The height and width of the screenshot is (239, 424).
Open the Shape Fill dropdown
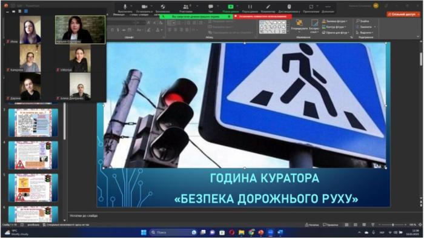(x=335, y=21)
